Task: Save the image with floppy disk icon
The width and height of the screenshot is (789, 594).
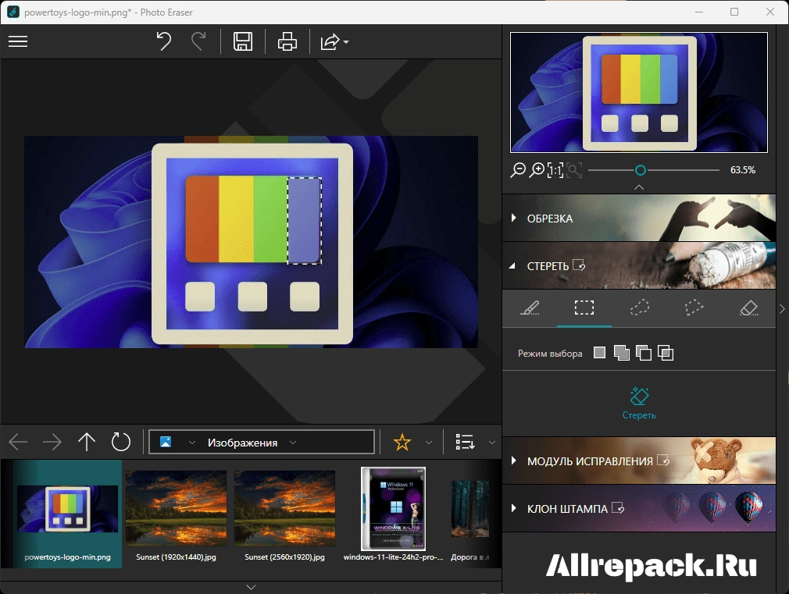Action: 242,41
